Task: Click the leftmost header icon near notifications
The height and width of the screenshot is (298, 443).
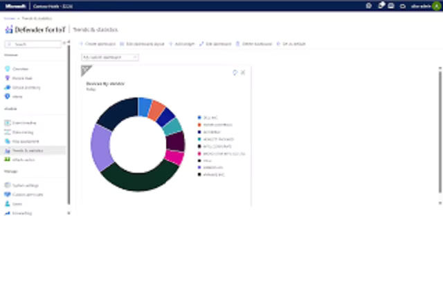Action: 369,6
